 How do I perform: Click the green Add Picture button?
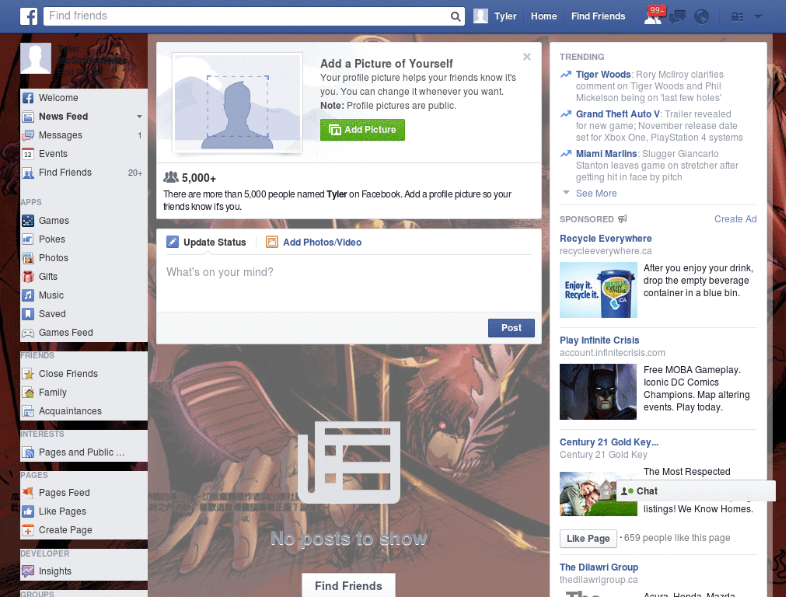(362, 130)
